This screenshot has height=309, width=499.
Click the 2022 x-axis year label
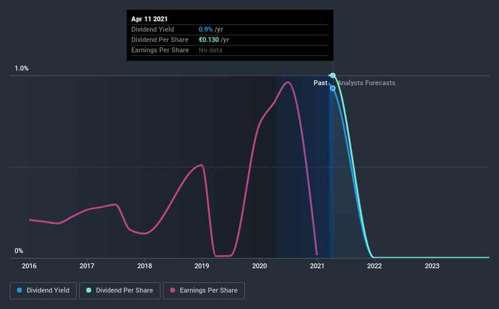tap(374, 266)
